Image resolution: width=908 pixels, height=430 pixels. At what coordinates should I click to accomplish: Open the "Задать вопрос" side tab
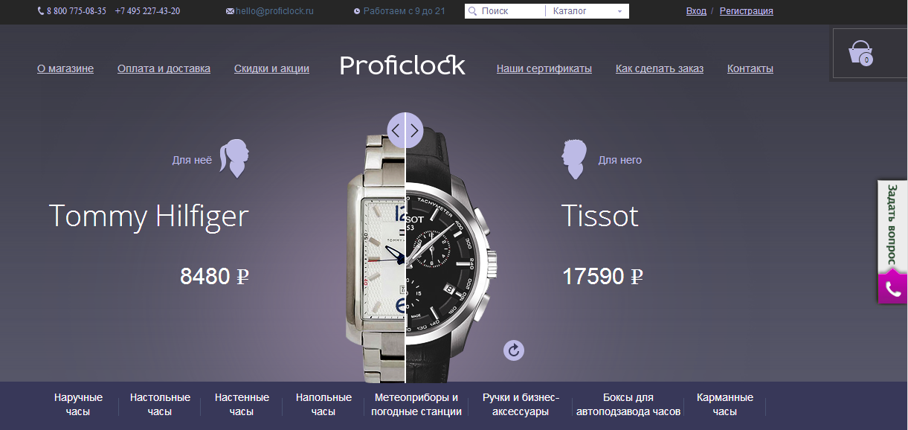pyautogui.click(x=892, y=226)
